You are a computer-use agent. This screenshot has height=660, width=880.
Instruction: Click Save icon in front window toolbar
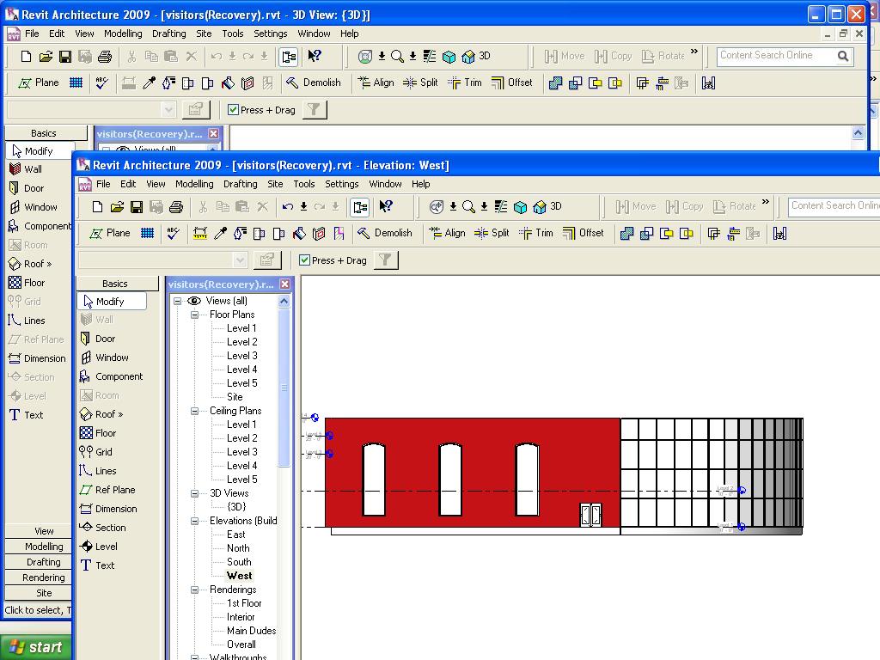pos(137,207)
